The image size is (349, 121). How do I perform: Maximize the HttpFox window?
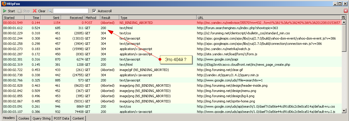[x=340, y=3]
